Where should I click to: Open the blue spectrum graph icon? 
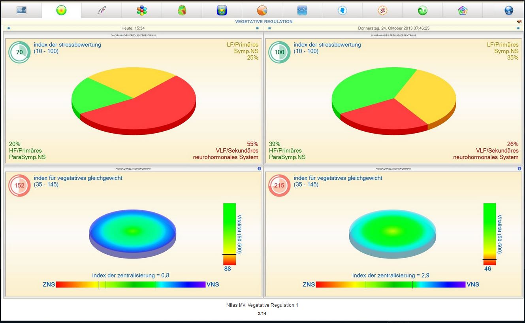click(302, 10)
